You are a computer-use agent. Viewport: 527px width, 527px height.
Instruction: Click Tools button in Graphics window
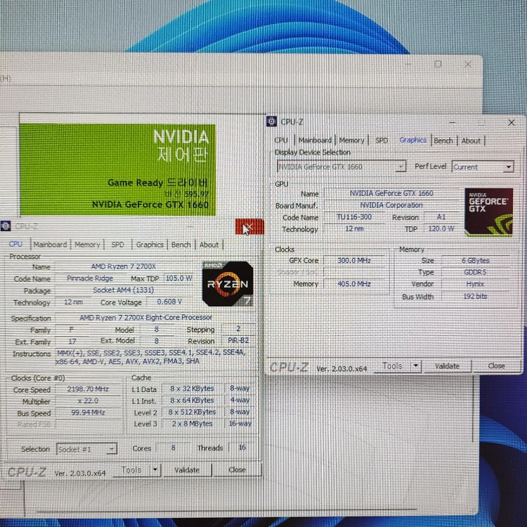(392, 365)
